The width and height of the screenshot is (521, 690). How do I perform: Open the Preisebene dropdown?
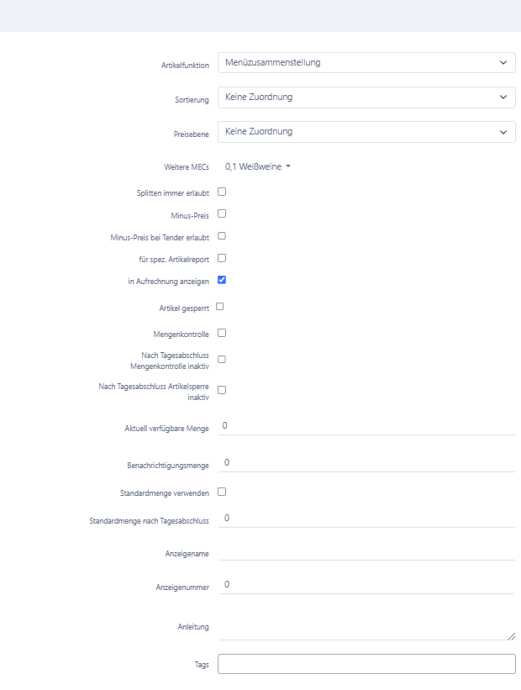point(366,132)
